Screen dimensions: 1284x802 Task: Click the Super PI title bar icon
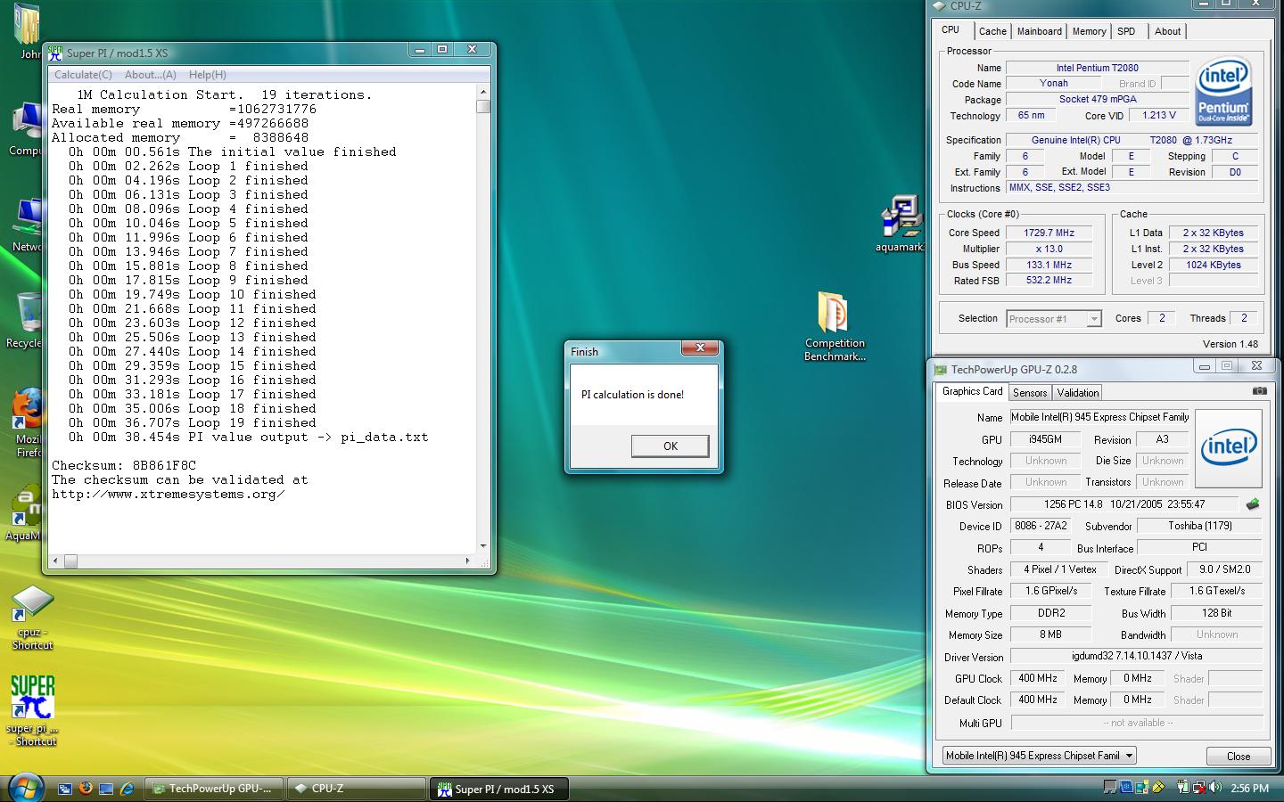coord(55,53)
